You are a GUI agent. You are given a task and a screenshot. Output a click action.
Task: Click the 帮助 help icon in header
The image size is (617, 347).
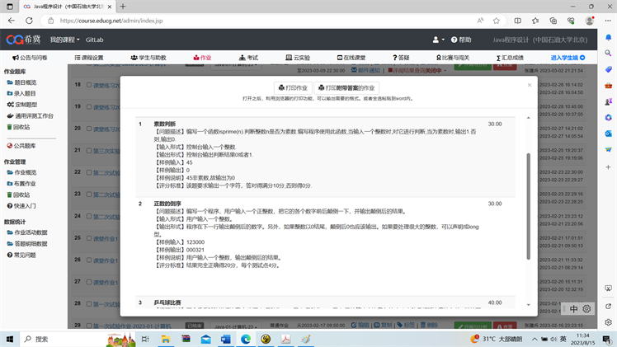(460, 40)
